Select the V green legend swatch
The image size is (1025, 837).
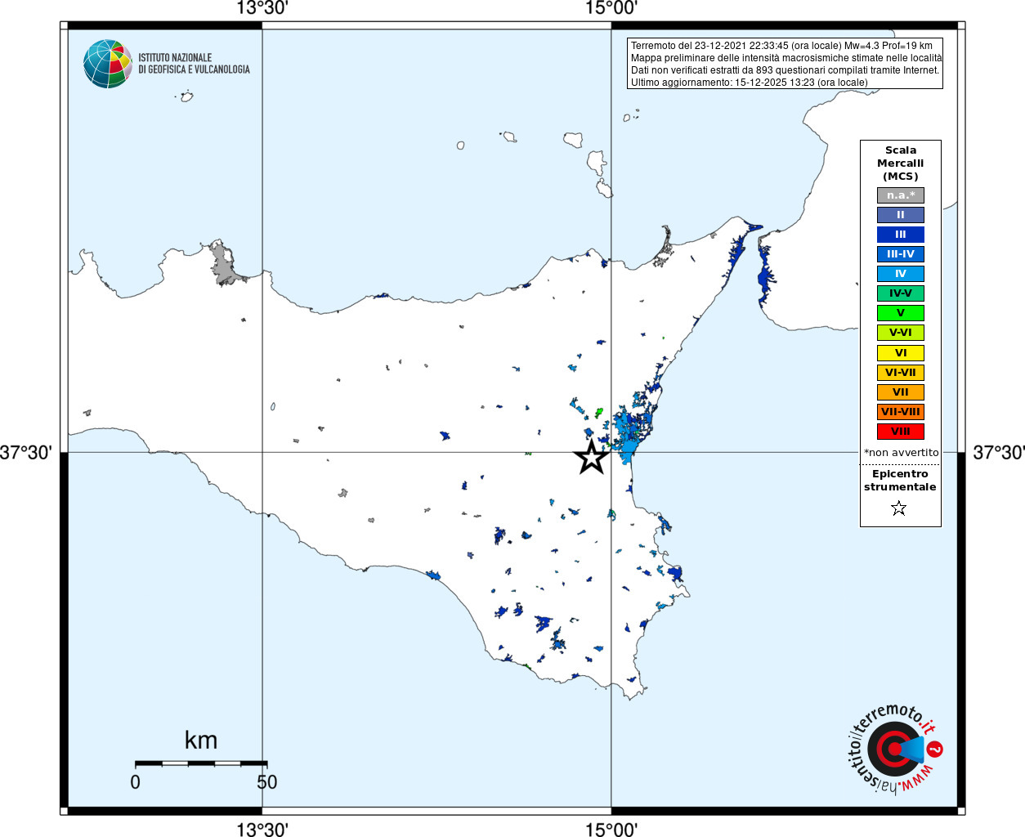point(901,313)
